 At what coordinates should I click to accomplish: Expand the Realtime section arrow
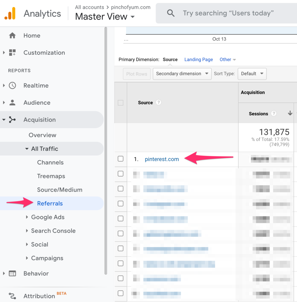[x=4, y=86]
